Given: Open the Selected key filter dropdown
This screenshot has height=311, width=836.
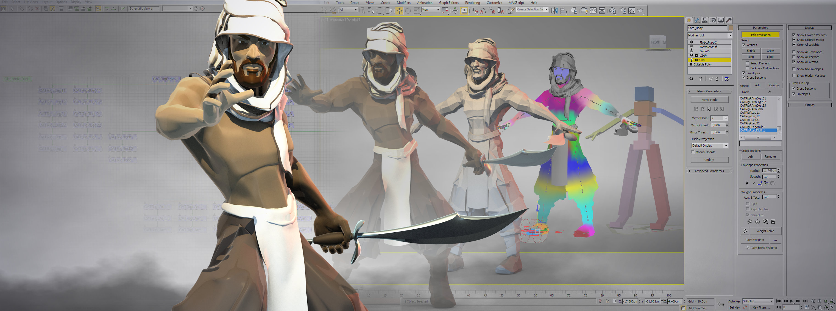Looking at the screenshot, I should click(x=757, y=301).
